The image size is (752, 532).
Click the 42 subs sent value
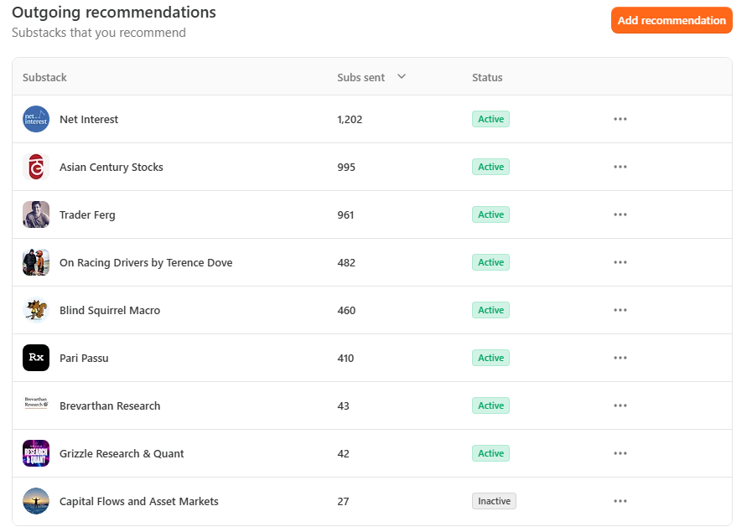click(344, 454)
